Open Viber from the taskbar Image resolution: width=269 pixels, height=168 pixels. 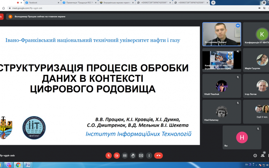9,165
